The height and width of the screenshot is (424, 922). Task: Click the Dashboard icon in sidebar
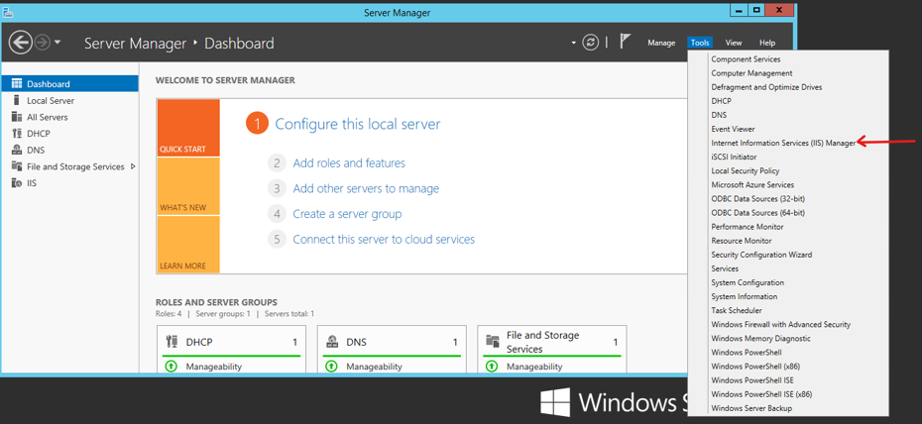coord(17,84)
